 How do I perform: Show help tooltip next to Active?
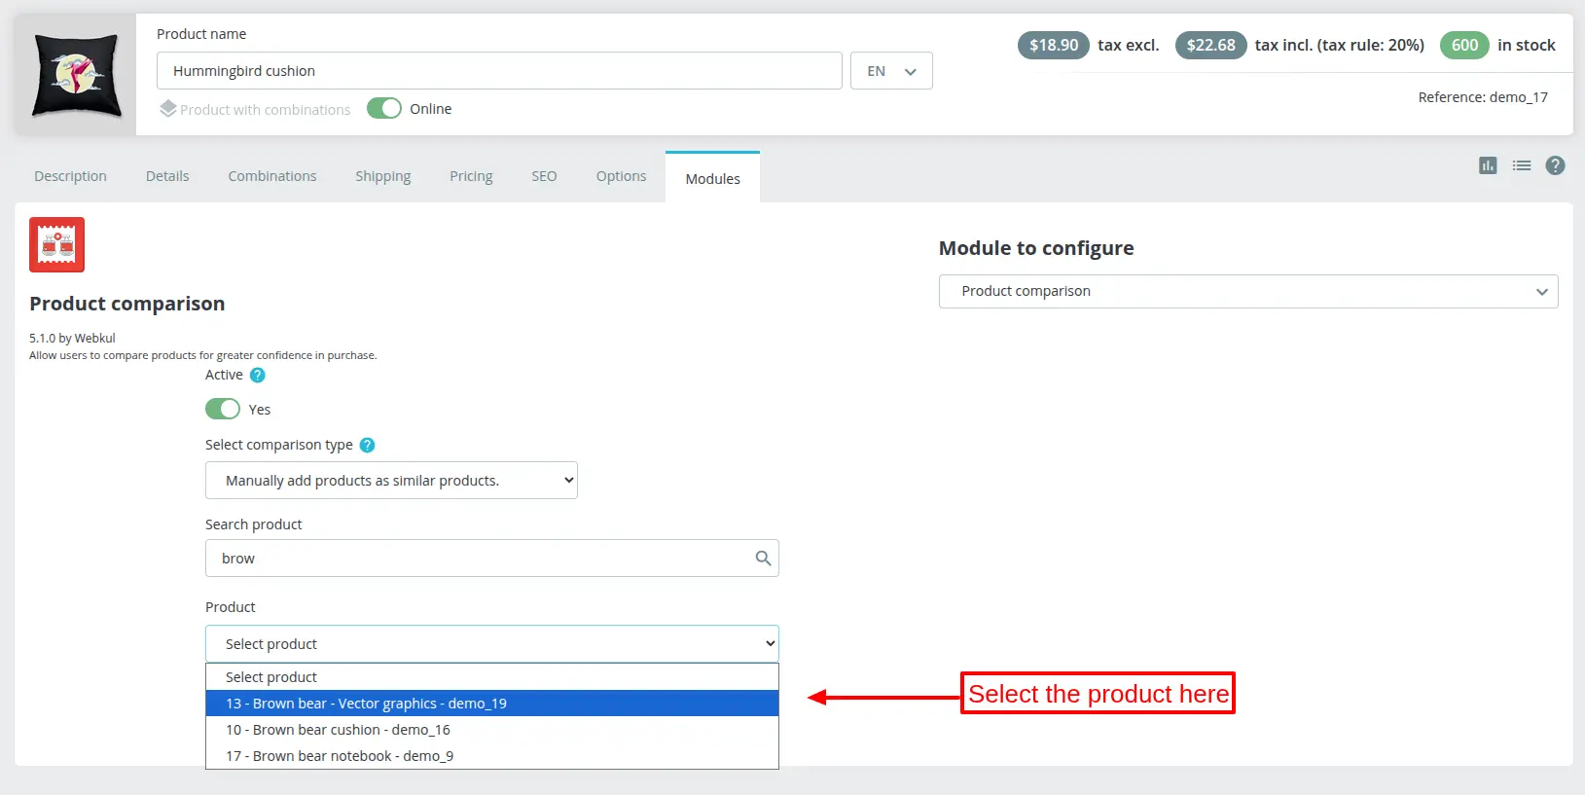tap(257, 375)
